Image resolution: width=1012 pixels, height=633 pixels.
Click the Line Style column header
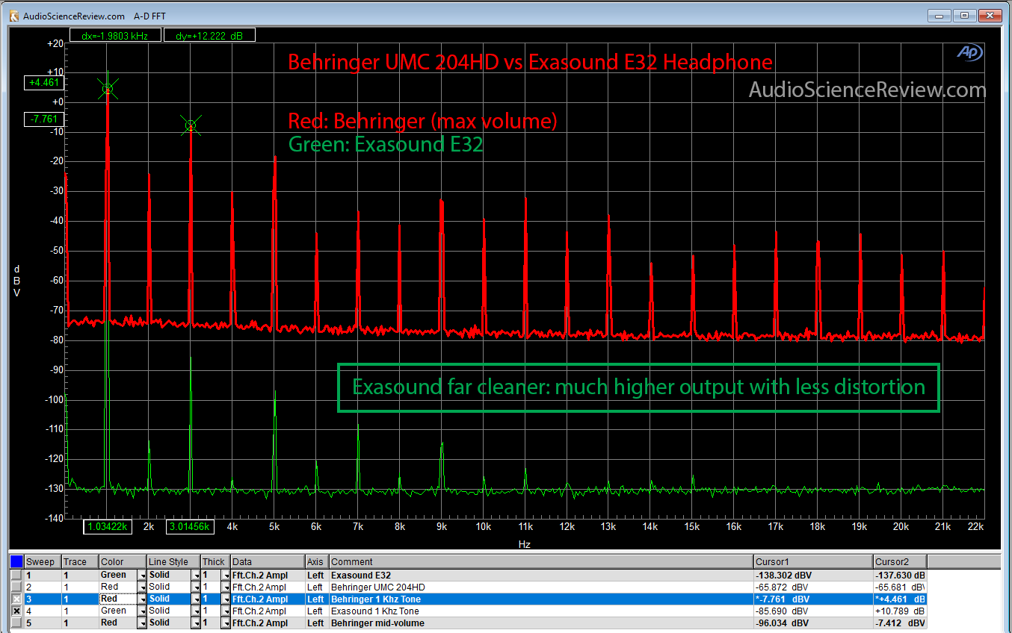coord(173,562)
